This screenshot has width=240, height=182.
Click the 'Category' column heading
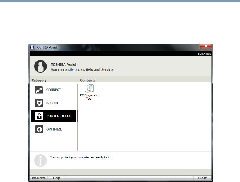pyautogui.click(x=39, y=80)
